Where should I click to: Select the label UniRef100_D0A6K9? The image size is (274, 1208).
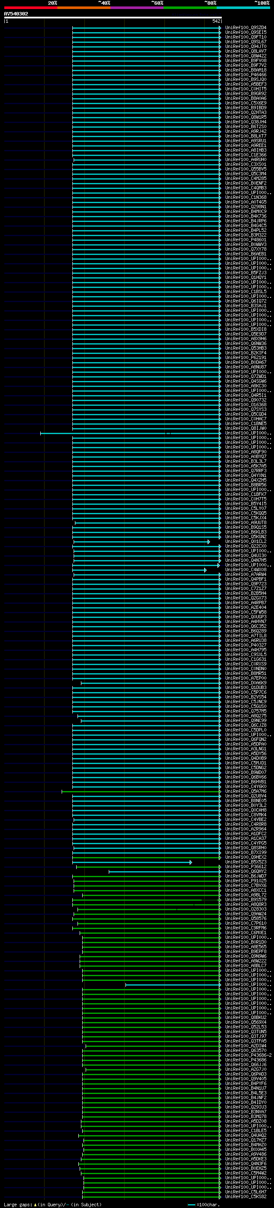click(246, 683)
